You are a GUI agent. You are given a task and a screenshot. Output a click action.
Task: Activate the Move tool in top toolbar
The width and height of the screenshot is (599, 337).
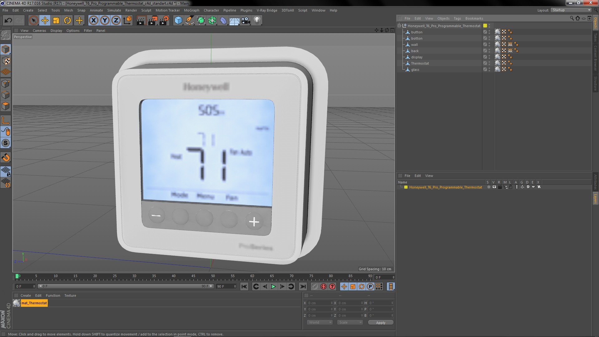coord(45,21)
